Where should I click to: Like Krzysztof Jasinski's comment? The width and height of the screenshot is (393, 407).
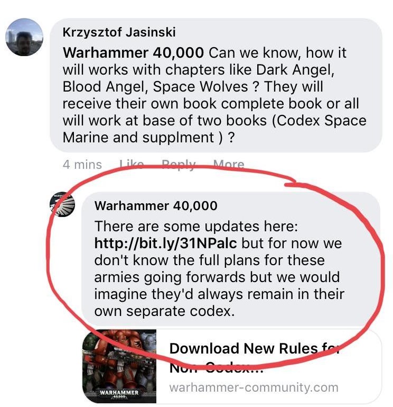tap(132, 164)
